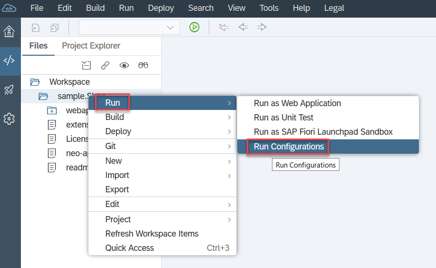Click the License file icon

point(52,139)
